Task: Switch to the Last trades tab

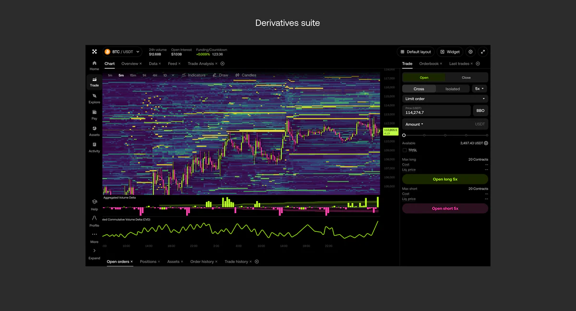Action: point(459,64)
